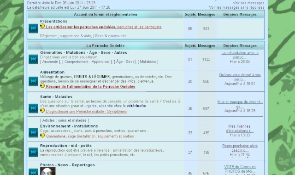Screen dimensions: 295x175
Task: Open Les articles sur les perruches ondulées link
Action: [x=81, y=27]
